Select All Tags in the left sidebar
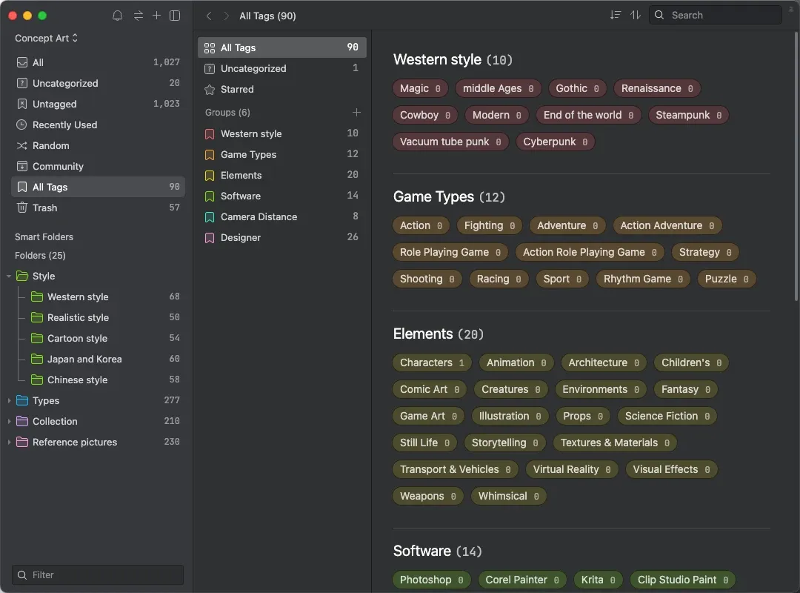 coord(98,187)
